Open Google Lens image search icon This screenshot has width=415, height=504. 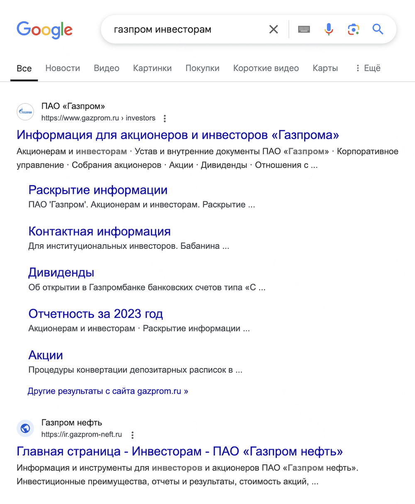(x=353, y=29)
